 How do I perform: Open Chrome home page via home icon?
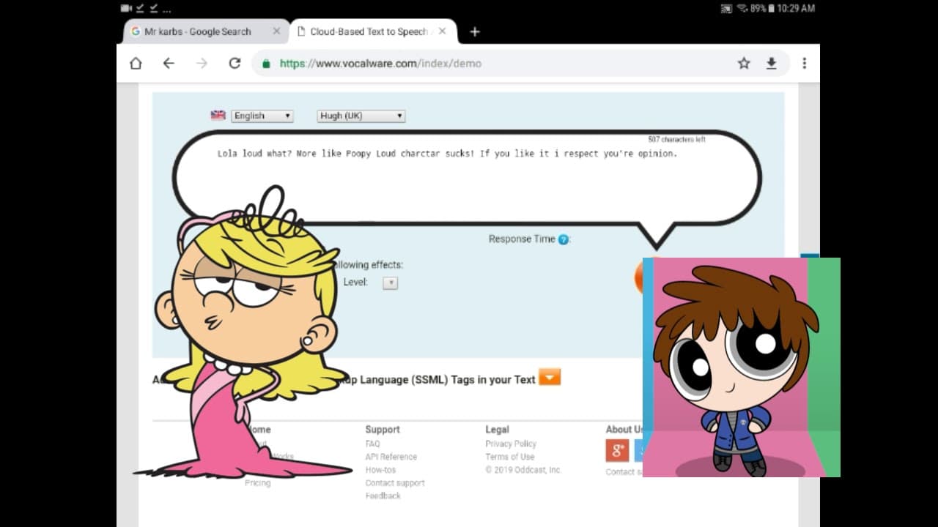(136, 64)
